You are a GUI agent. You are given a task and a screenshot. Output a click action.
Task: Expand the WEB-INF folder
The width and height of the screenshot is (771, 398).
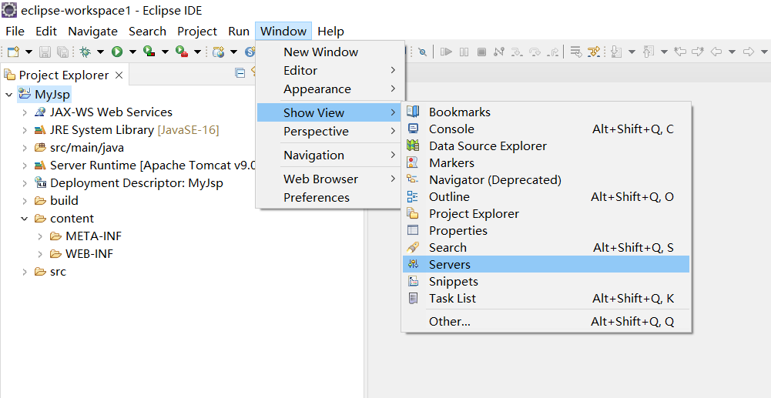click(40, 254)
